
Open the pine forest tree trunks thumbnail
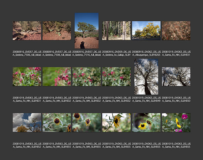[116, 31]
